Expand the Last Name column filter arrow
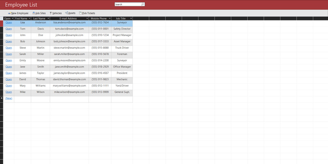The width and height of the screenshot is (328, 164). pos(48,18)
